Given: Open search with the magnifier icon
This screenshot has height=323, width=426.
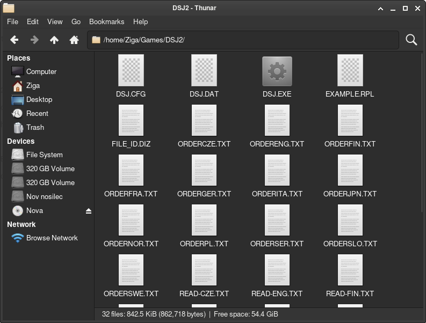Looking at the screenshot, I should point(411,40).
